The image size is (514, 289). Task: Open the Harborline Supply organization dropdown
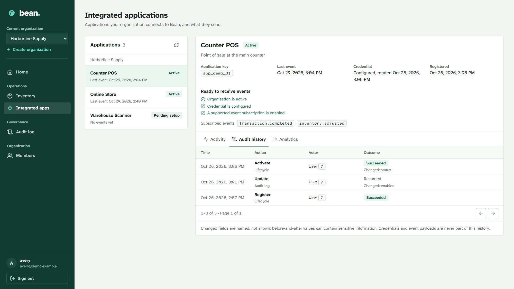[x=37, y=39]
